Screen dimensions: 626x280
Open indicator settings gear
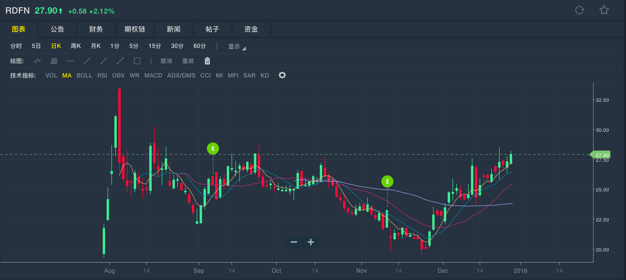pos(282,75)
